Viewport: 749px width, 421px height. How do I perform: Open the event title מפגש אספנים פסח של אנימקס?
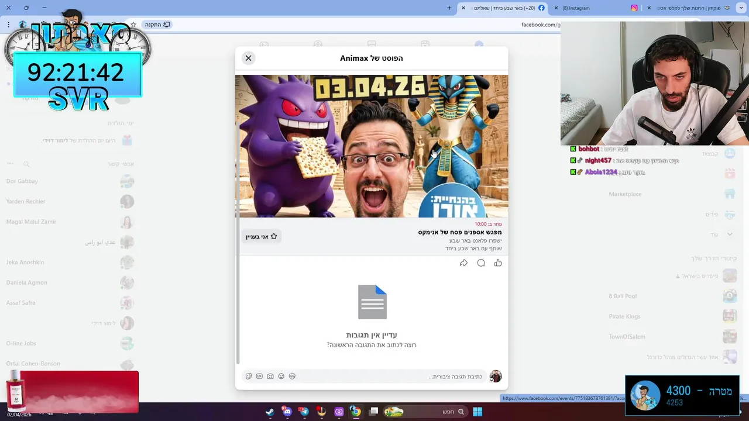point(460,232)
